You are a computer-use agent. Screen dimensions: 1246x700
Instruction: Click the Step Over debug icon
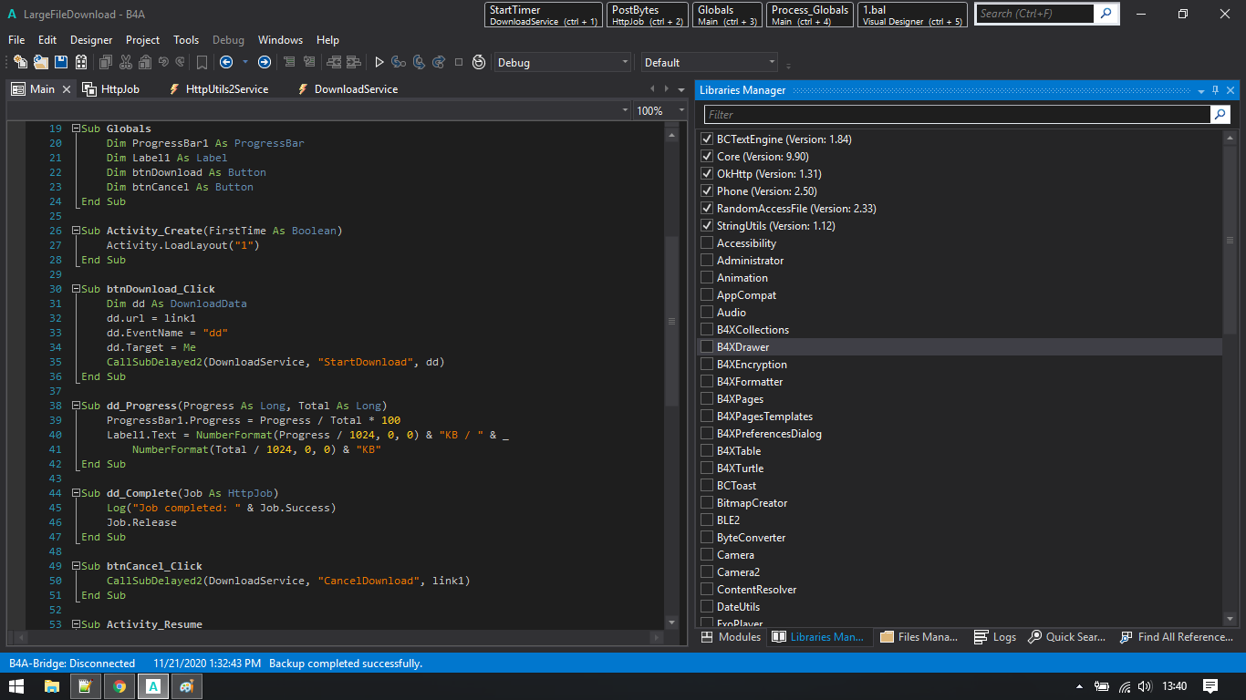click(419, 62)
